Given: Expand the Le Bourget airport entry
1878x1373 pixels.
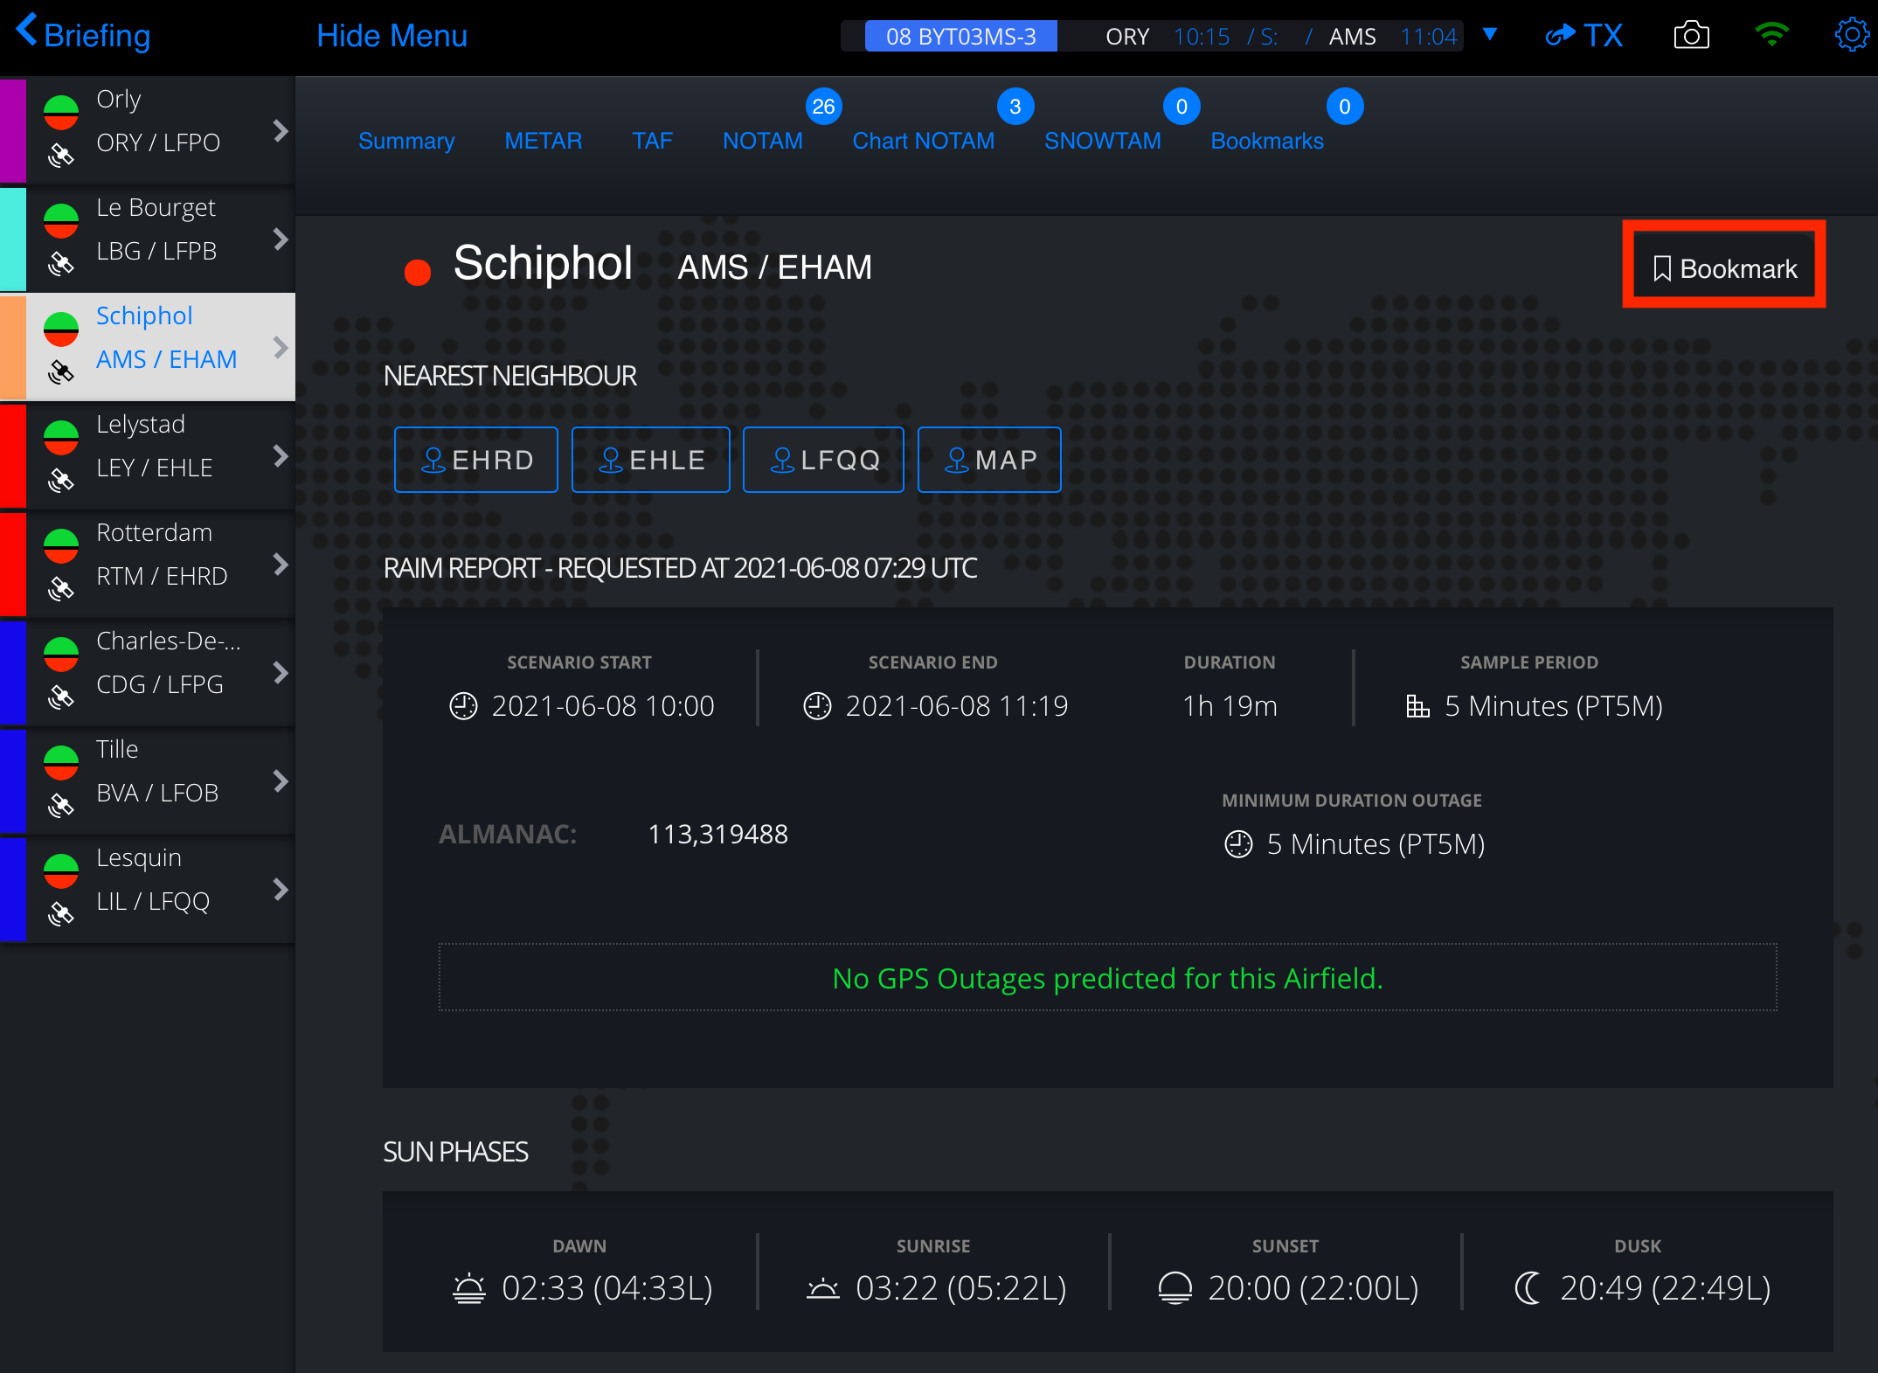Looking at the screenshot, I should [x=281, y=239].
